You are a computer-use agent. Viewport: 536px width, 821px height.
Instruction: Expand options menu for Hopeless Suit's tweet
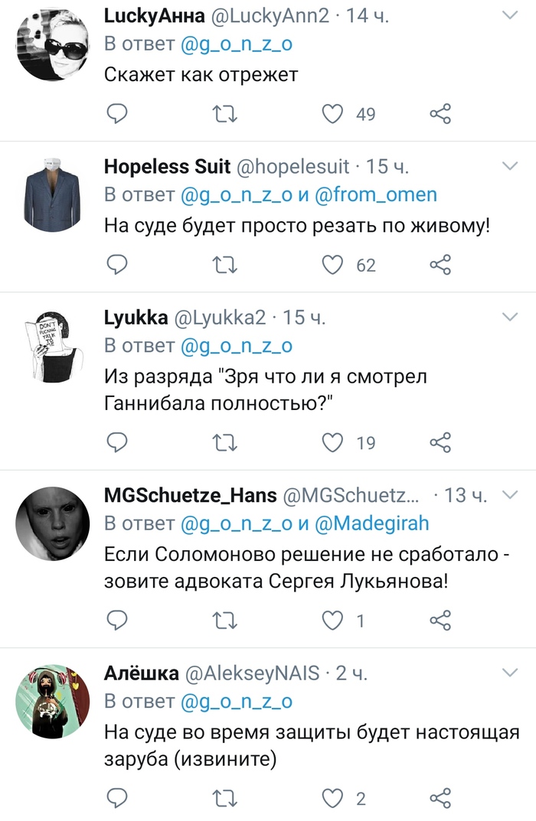click(x=509, y=166)
